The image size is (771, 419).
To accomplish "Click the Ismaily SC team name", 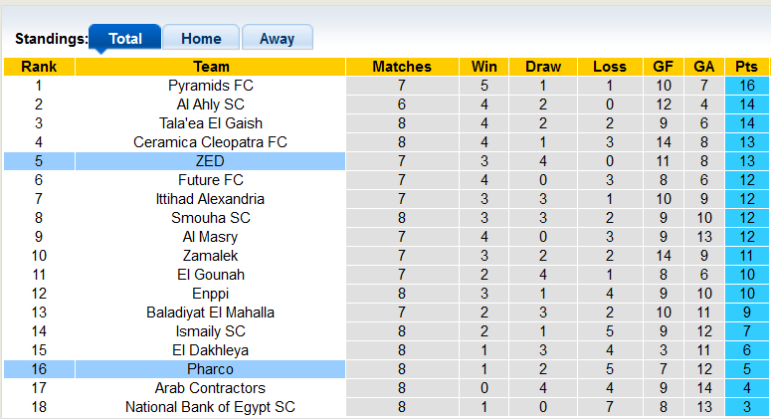I will pyautogui.click(x=211, y=331).
